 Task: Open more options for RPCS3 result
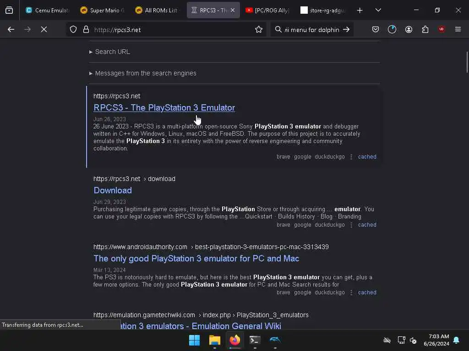coord(351,157)
